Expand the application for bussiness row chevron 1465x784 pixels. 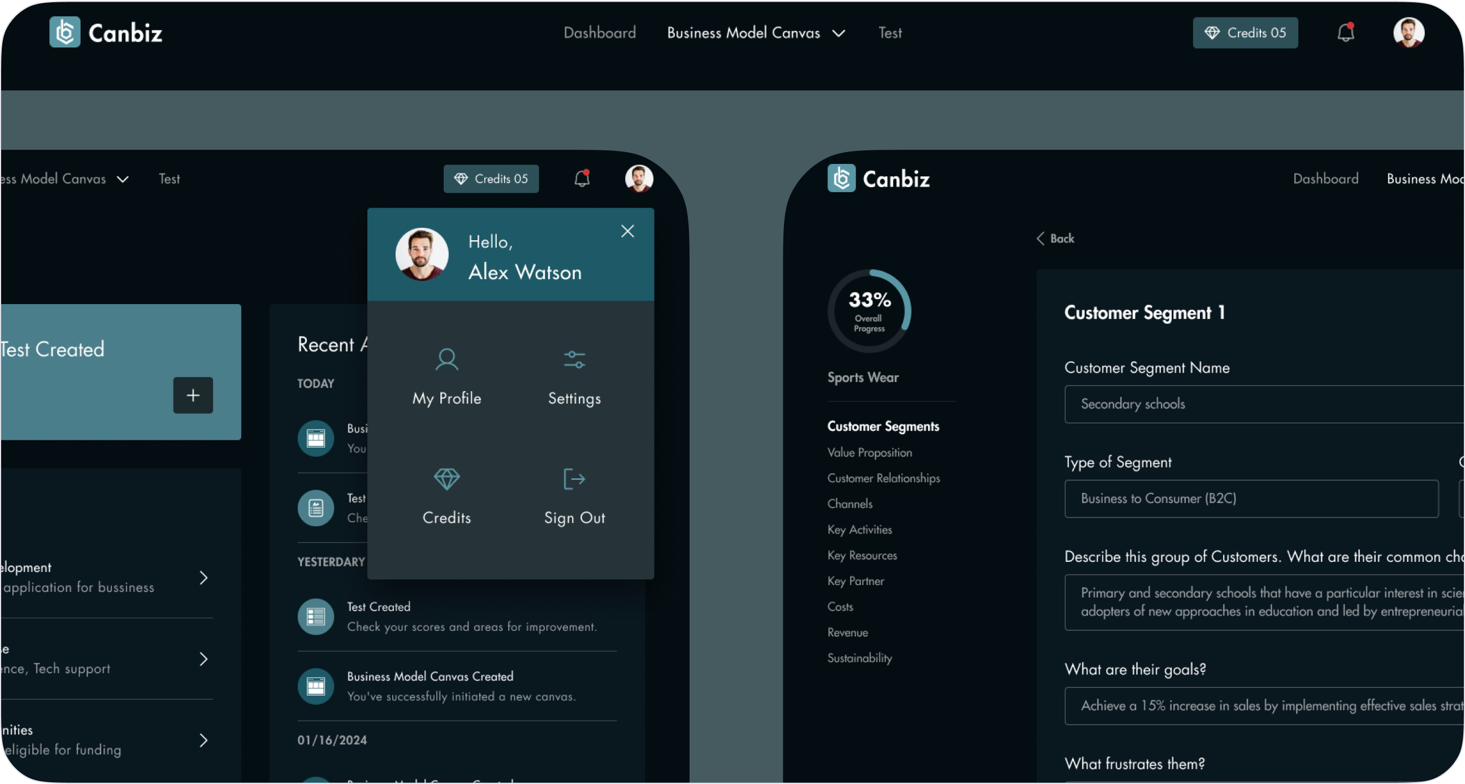click(203, 578)
